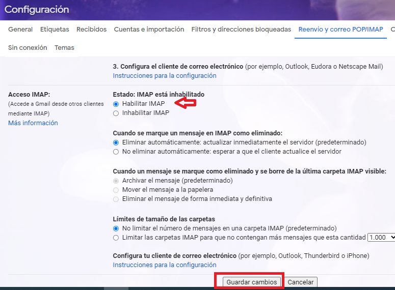Select Mover el mensaje a la papelera

pos(116,190)
